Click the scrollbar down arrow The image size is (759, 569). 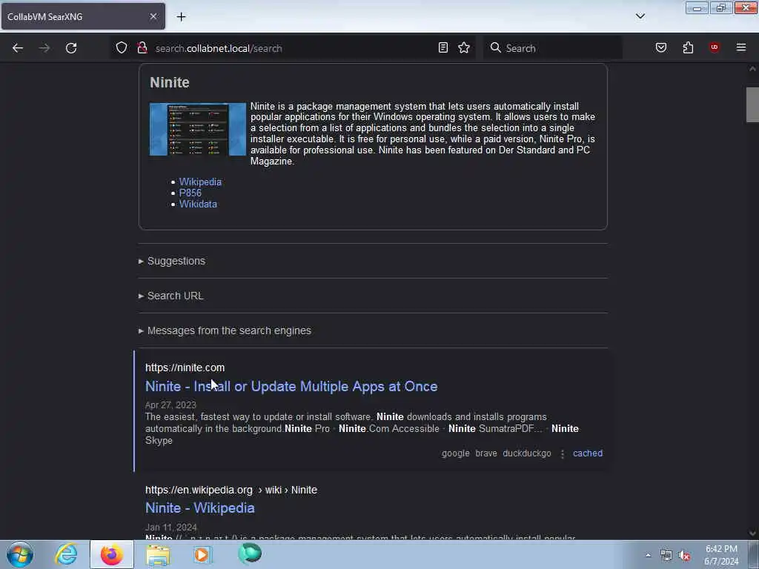pos(752,533)
